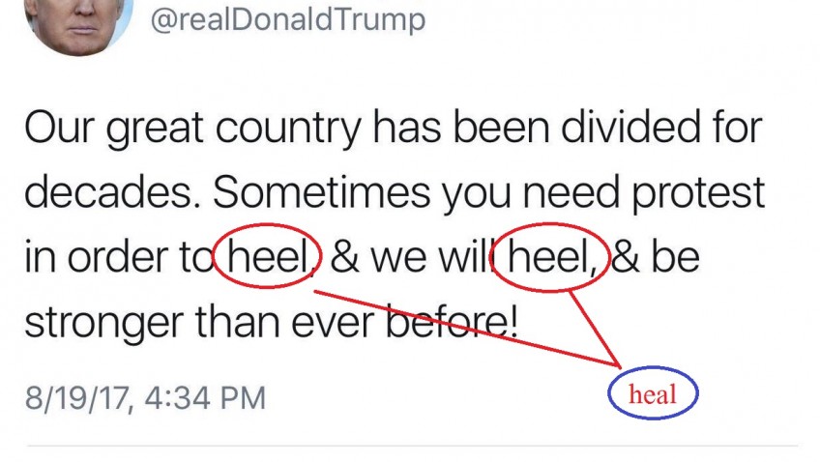Image resolution: width=820 pixels, height=462 pixels.
Task: Click the ampersand after the first "heel"
Action: 344,257
